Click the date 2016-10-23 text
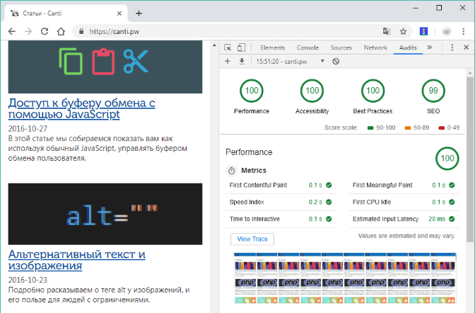475x313 pixels. [28, 280]
